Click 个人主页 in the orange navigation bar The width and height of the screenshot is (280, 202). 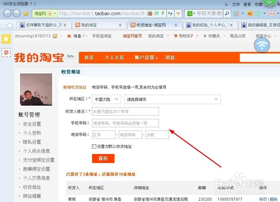coord(114,58)
